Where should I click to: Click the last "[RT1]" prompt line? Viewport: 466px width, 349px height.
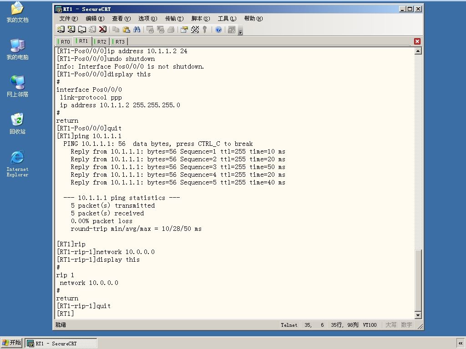66,314
